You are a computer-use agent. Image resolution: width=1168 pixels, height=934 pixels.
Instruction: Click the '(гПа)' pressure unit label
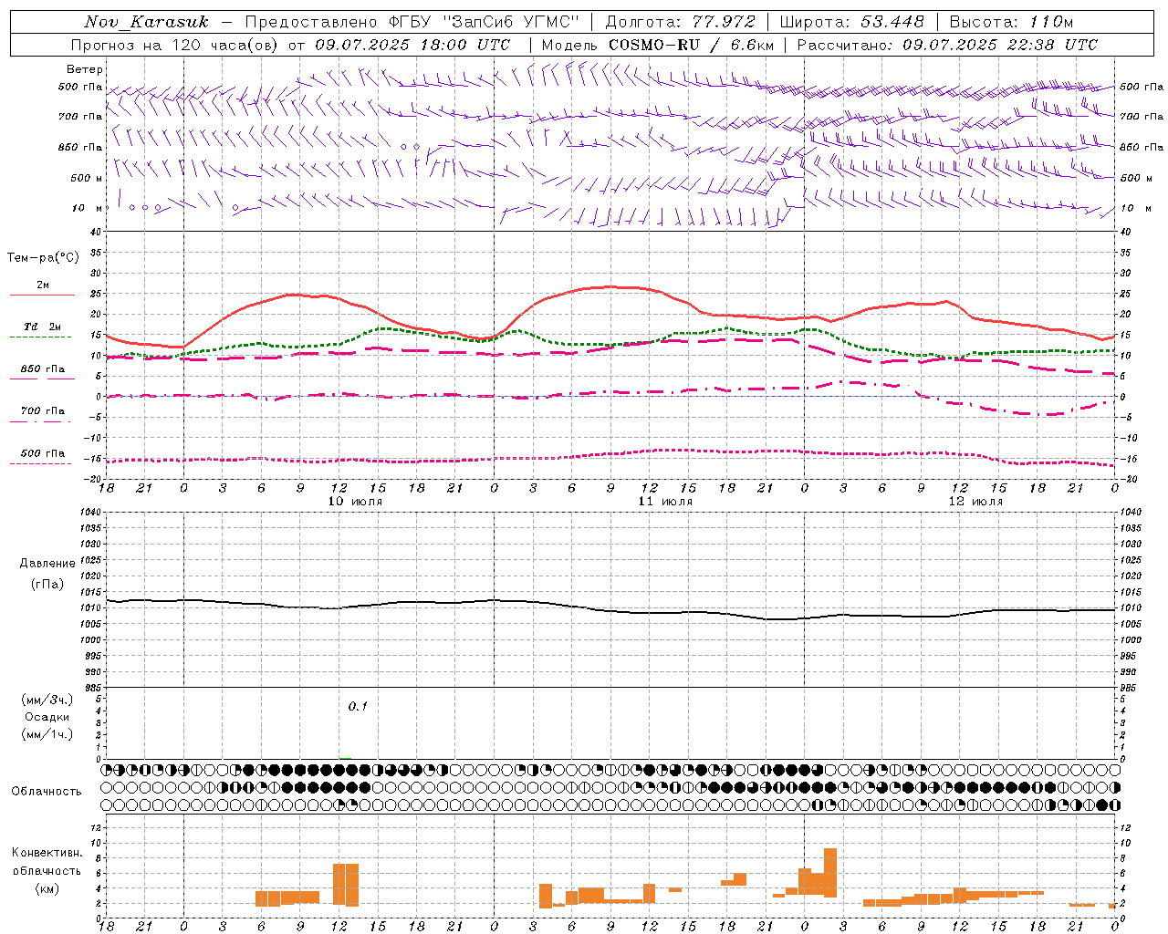(47, 584)
